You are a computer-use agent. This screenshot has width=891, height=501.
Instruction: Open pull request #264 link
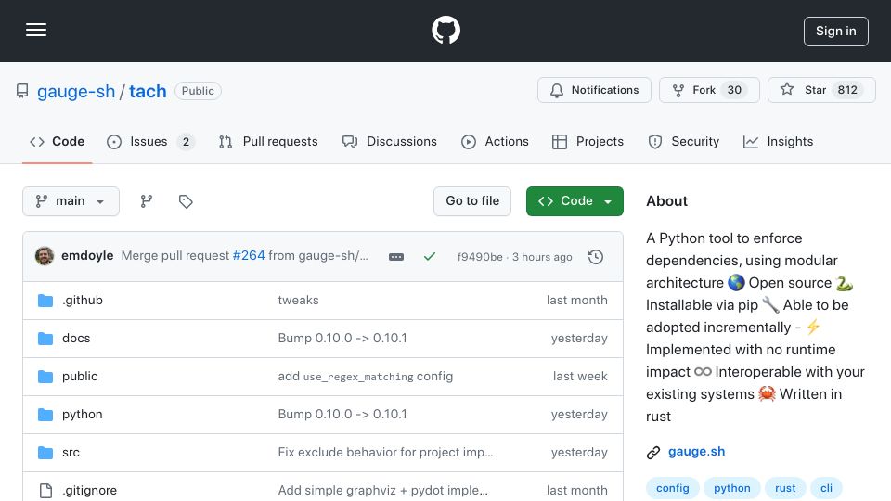point(249,256)
